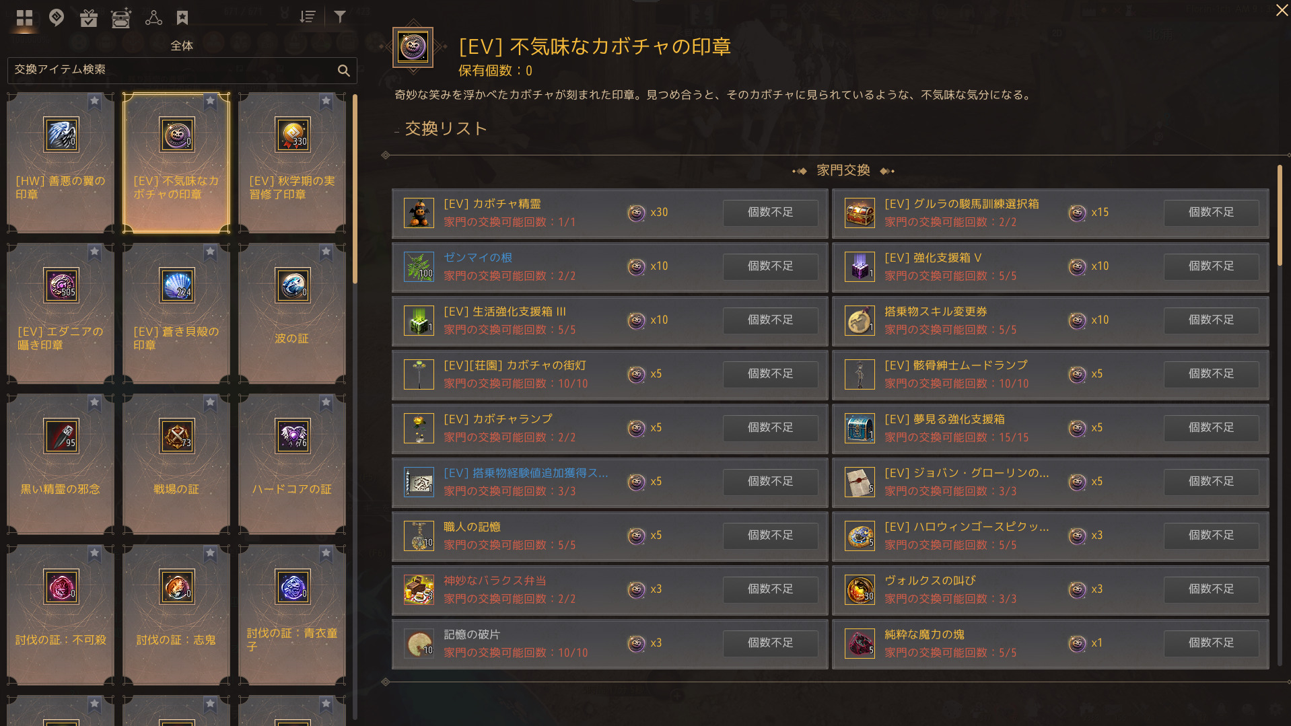
Task: Select the 蒼き貝殻の印章 card
Action: pyautogui.click(x=176, y=314)
